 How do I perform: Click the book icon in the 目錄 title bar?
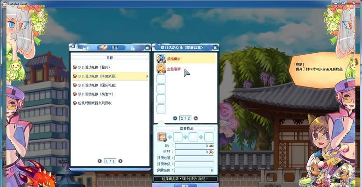point(103,48)
